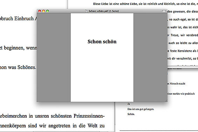This screenshot has width=198, height=132.
Task: Click the 'was Schönes.' text in left document
Action: tap(22, 67)
